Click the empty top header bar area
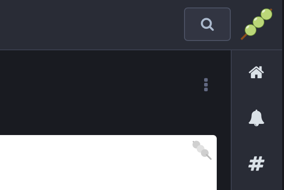The image size is (284, 190). coord(91,25)
